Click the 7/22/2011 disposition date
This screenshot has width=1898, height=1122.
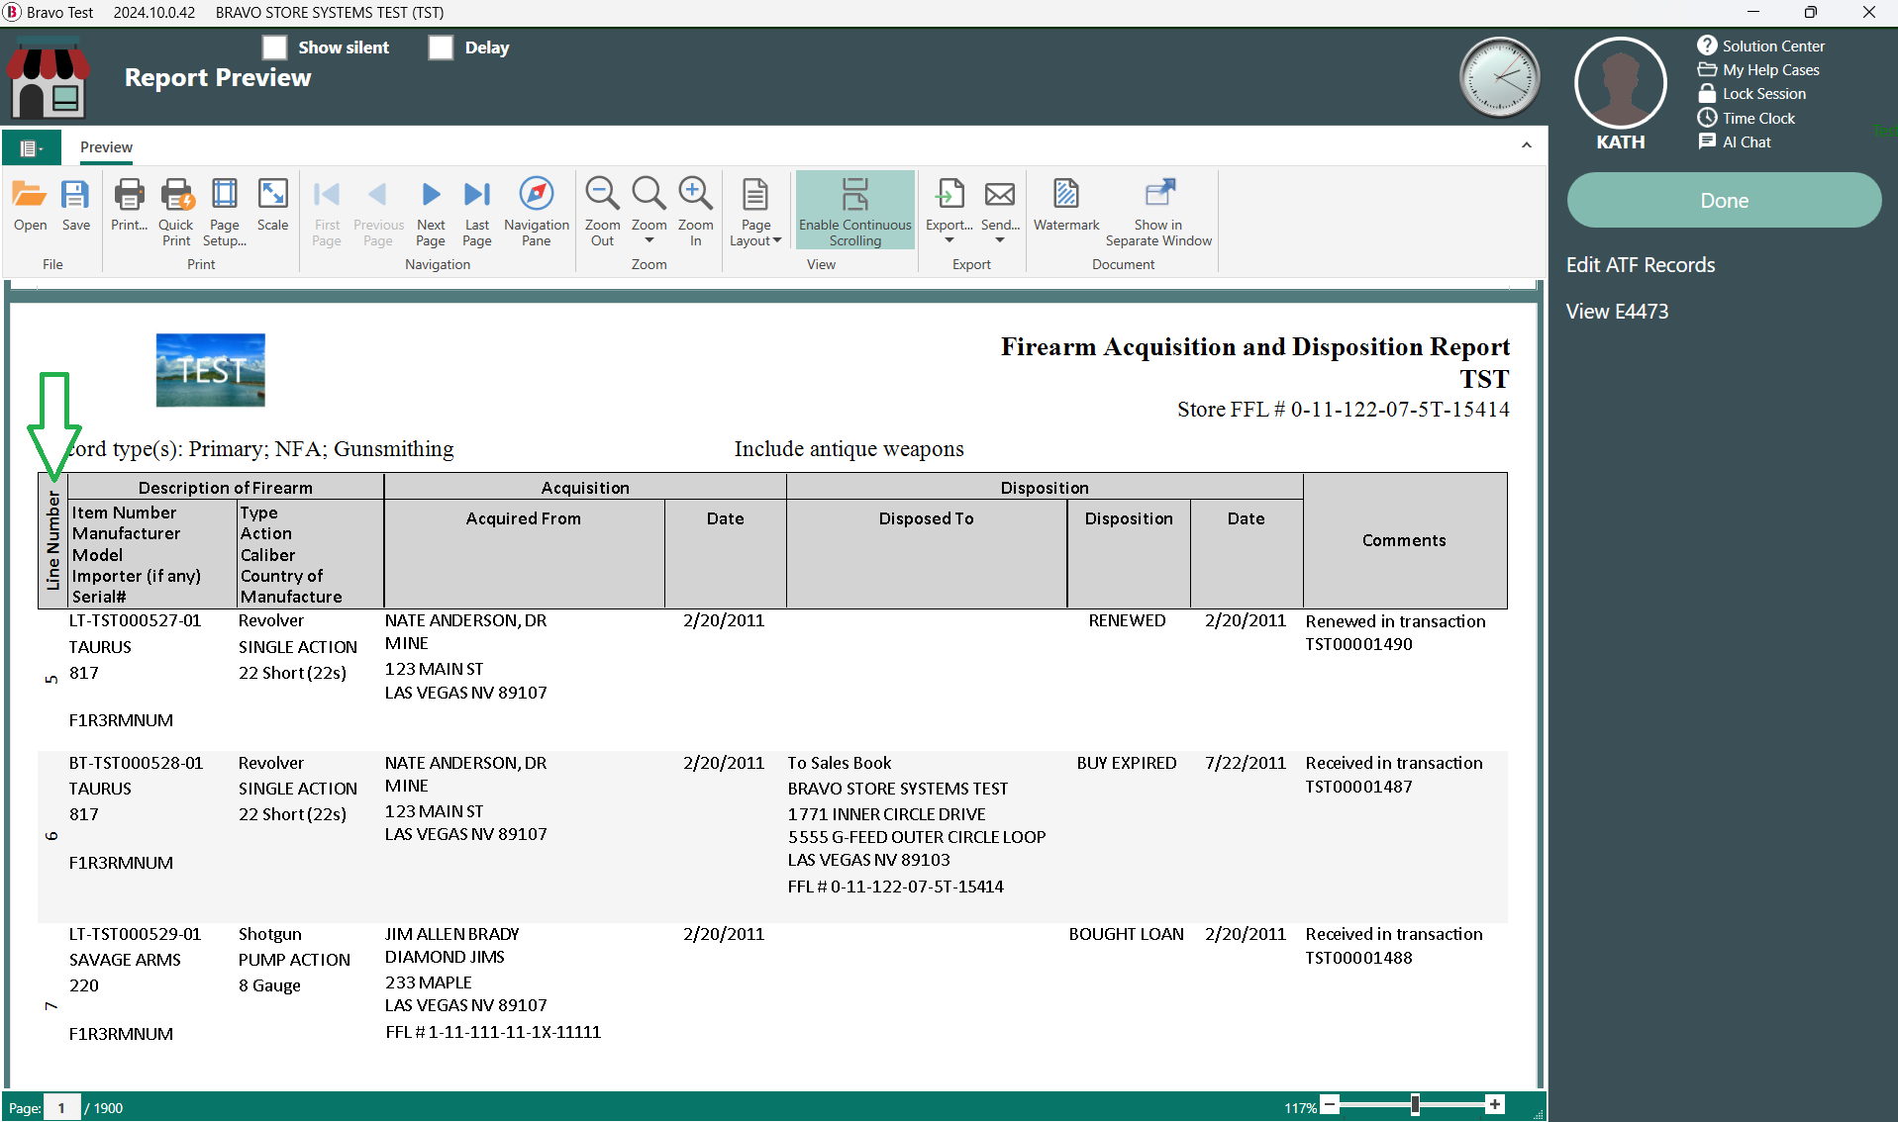click(1246, 763)
